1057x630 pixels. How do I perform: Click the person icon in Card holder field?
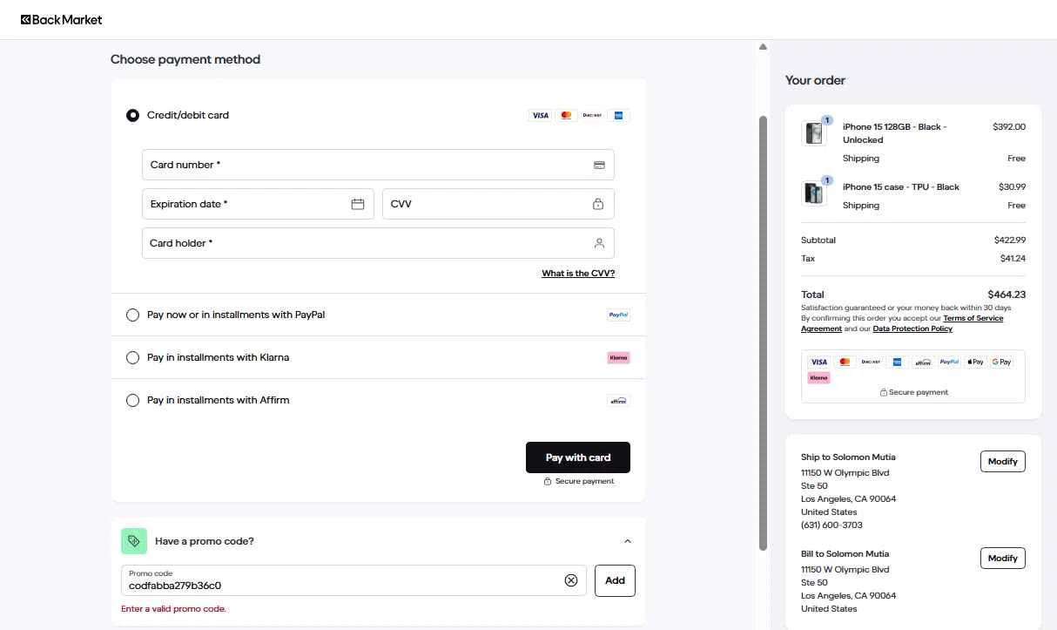tap(599, 243)
